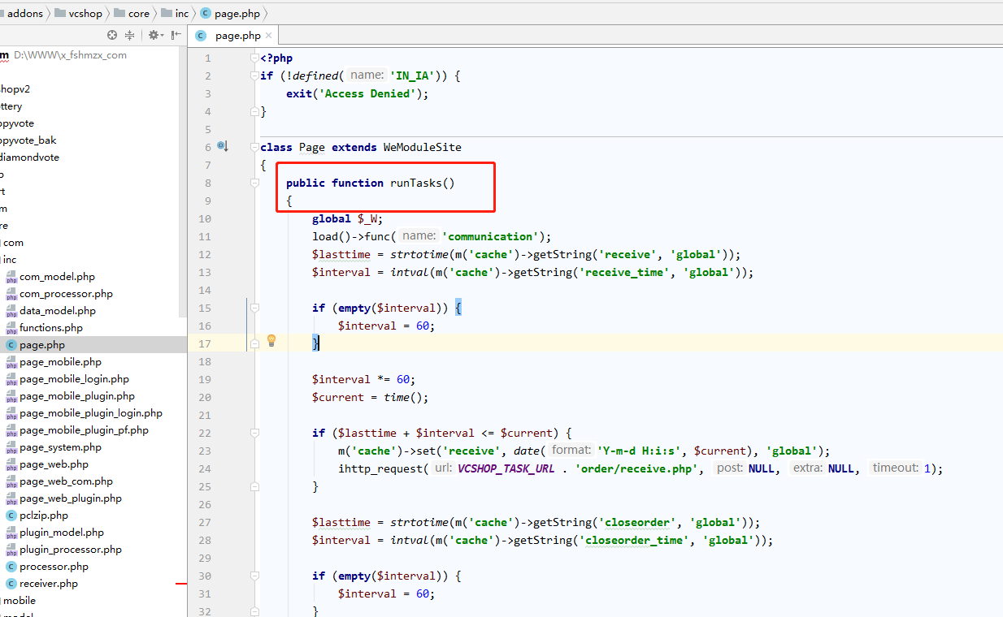
Task: Open com_processor.php in the project tree
Action: [66, 294]
